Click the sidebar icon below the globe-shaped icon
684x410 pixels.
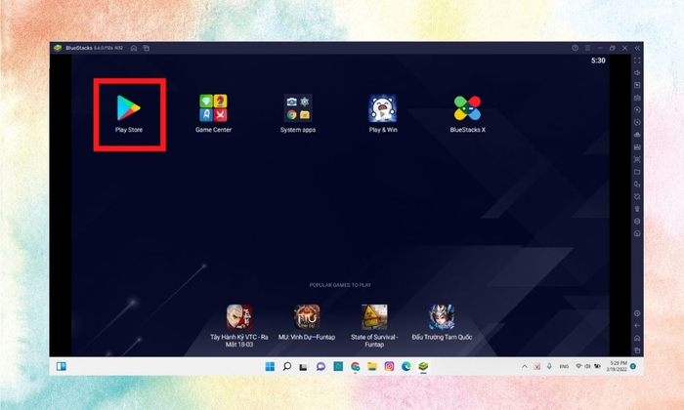coord(637,233)
